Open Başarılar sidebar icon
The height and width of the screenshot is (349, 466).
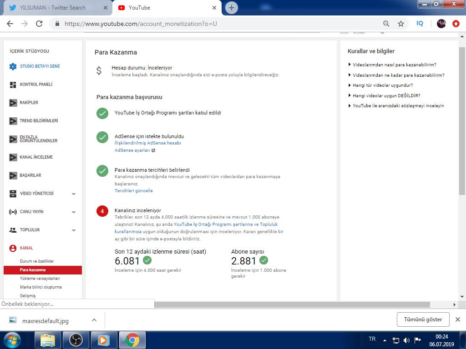point(13,175)
